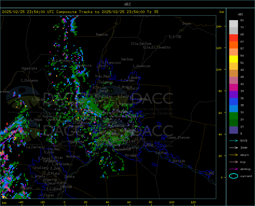Viewport: 255px width, 206px height.
Task: Click the cyan 'current' ellipse legend symbol
Action: click(x=233, y=176)
